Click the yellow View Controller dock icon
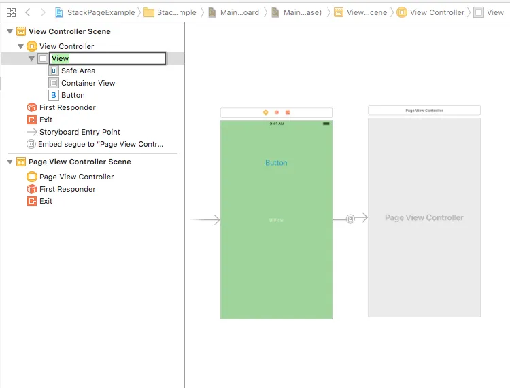Screen dimensions: 510x388 [265, 112]
